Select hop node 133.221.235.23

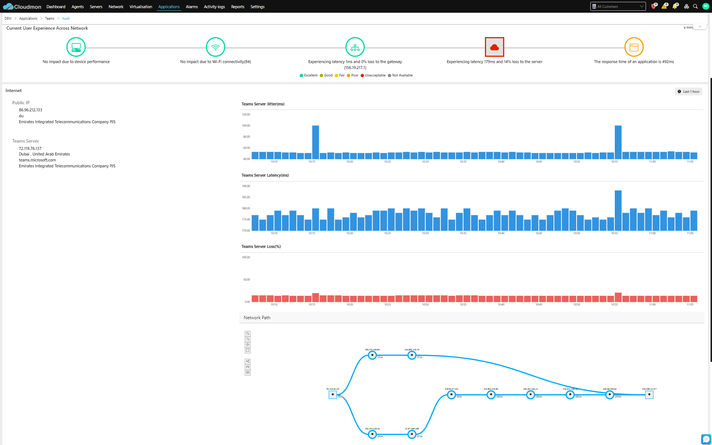[x=372, y=434]
